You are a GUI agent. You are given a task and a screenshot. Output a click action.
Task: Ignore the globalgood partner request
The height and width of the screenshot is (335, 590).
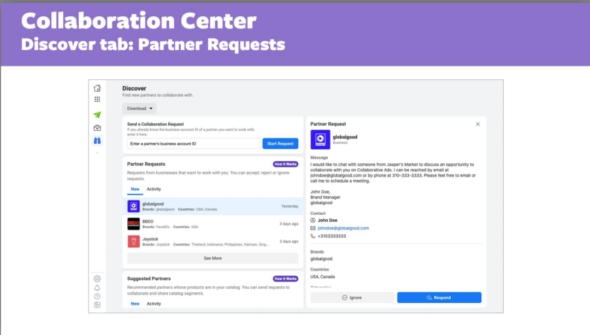coord(352,298)
